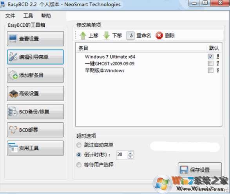
Task: Click 下移 text label in toolbar
Action: [x=117, y=36]
